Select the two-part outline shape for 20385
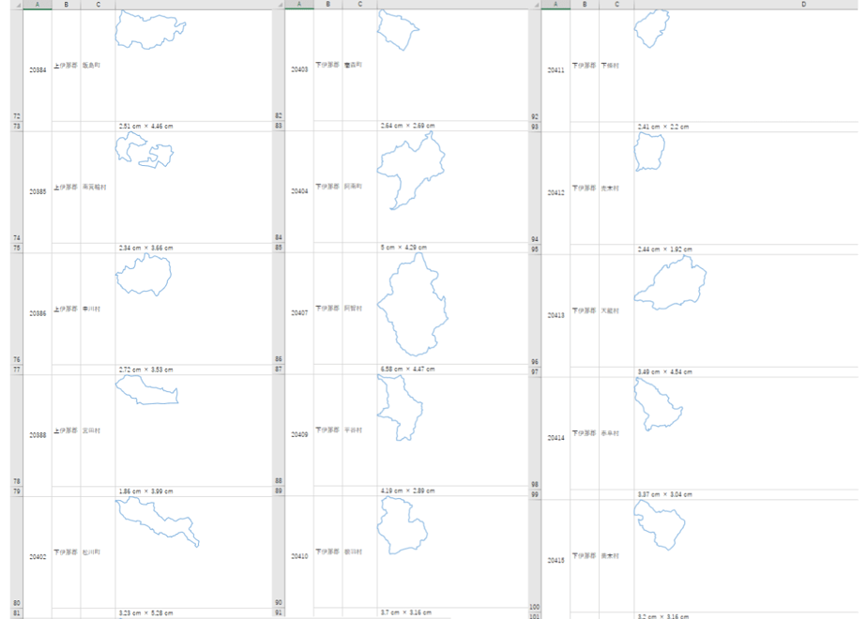 [144, 150]
